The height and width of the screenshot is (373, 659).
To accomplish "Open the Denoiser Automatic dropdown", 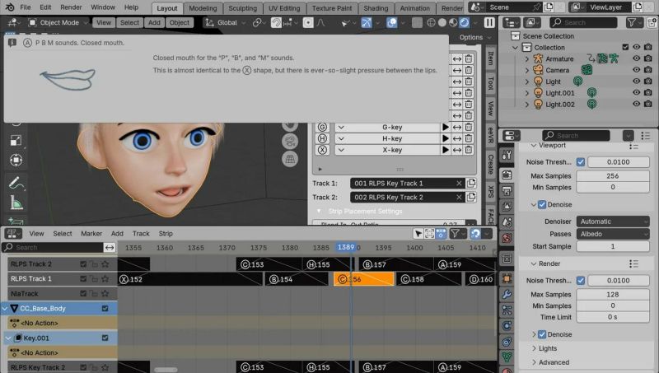I will [613, 221].
